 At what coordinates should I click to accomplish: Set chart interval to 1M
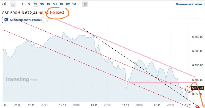click(x=74, y=4)
